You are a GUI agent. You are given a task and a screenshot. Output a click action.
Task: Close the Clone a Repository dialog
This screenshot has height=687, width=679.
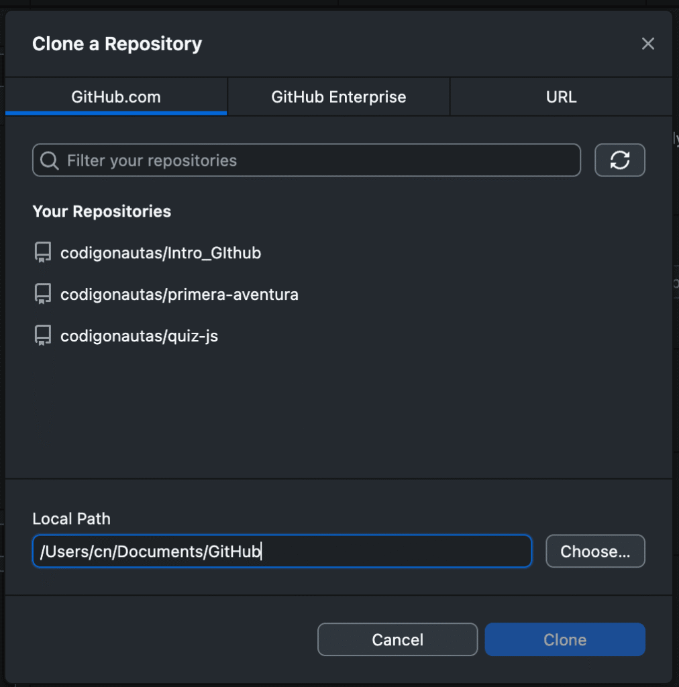(647, 44)
